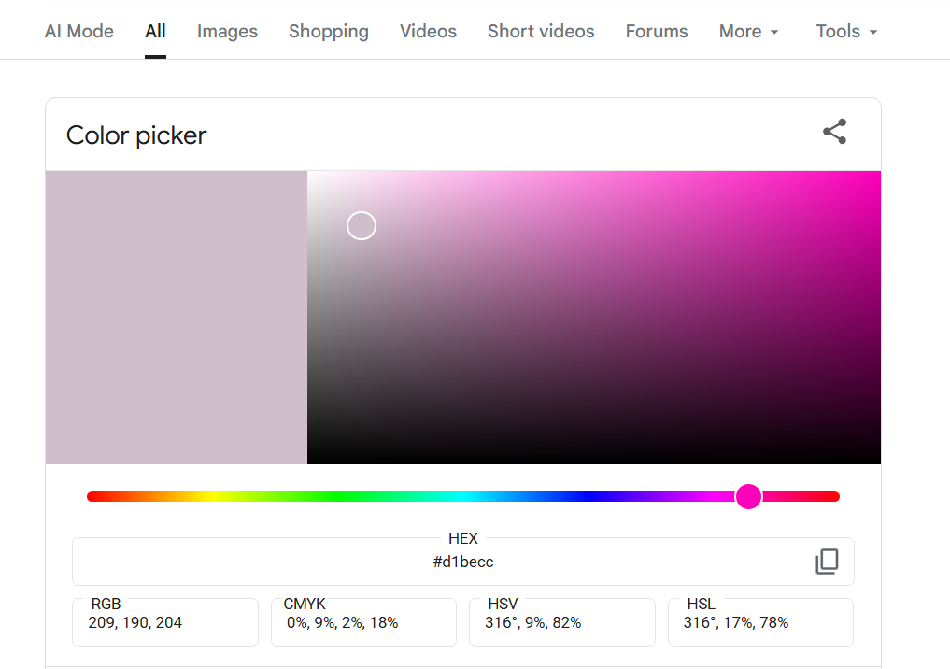The width and height of the screenshot is (950, 669).
Task: Go to the Shopping tab
Action: click(329, 31)
